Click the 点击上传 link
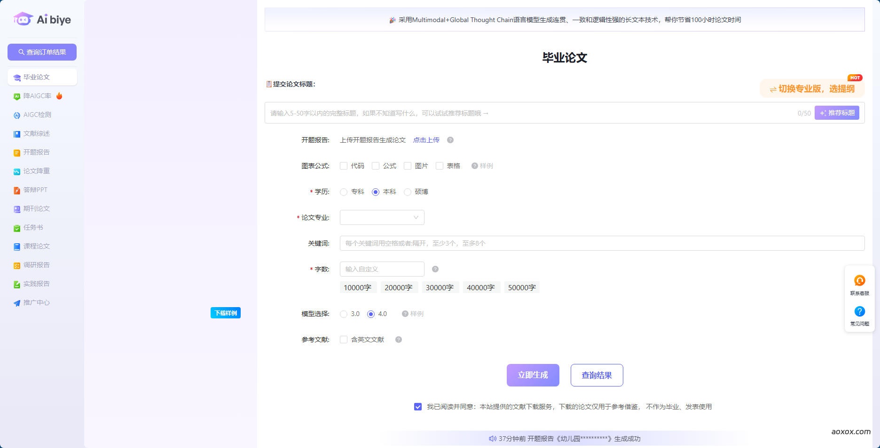Viewport: 880px width, 448px height. [426, 140]
